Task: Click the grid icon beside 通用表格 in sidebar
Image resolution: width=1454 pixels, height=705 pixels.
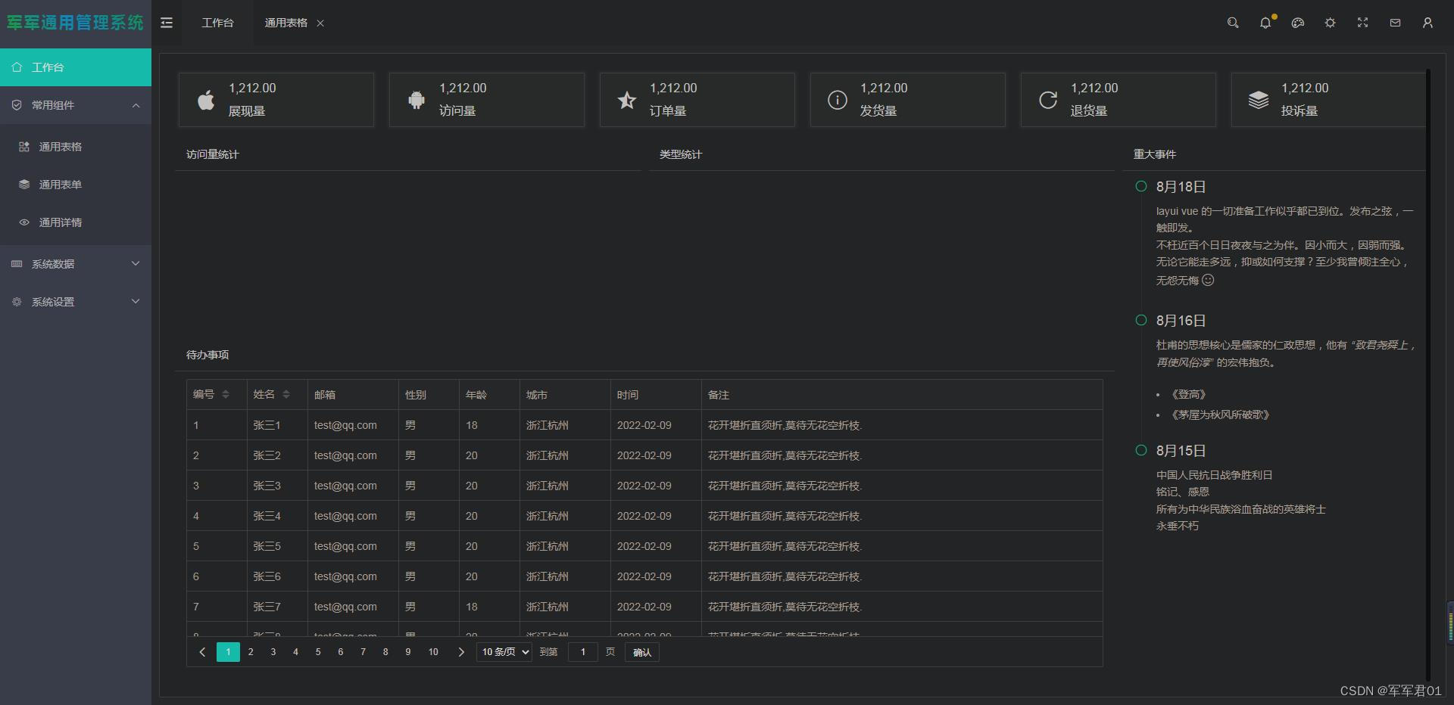Action: (x=24, y=147)
